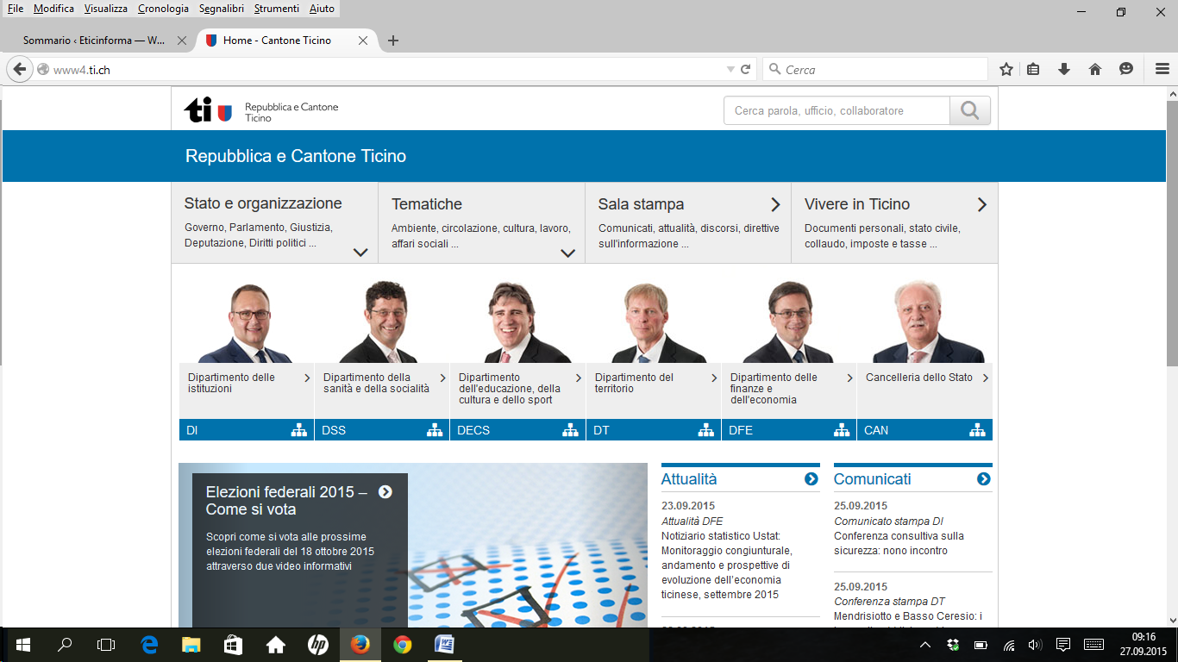Open the Dipartimento dell'educazione, della cultura link
The image size is (1178, 662).
point(510,389)
